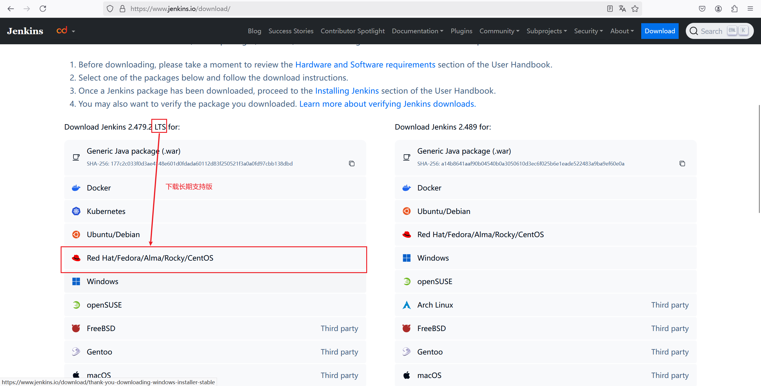761x386 pixels.
Task: Click the address bar URL
Action: tap(180, 9)
